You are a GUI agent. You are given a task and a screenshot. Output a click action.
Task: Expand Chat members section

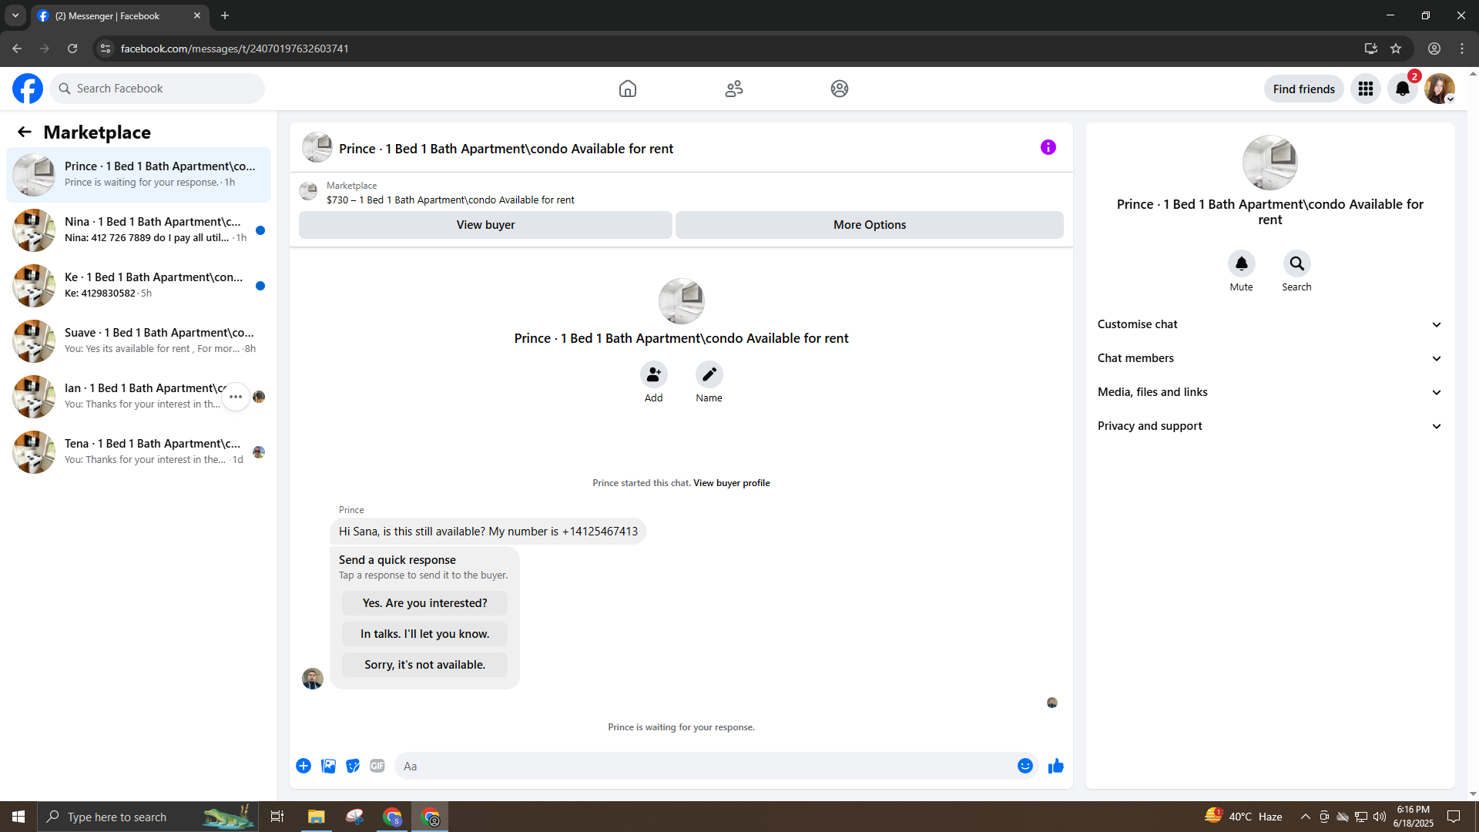1270,358
